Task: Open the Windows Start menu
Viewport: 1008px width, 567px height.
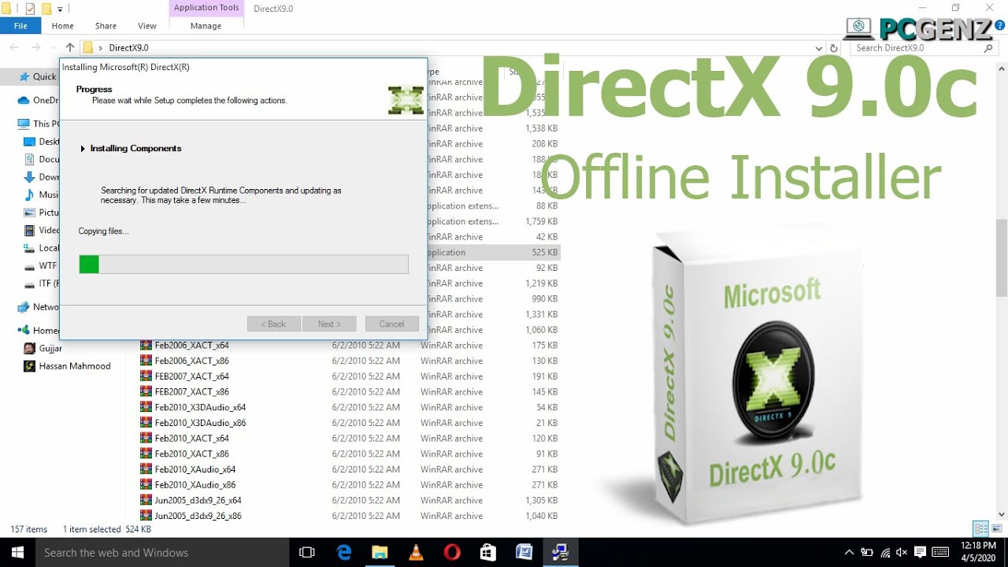Action: pyautogui.click(x=17, y=552)
